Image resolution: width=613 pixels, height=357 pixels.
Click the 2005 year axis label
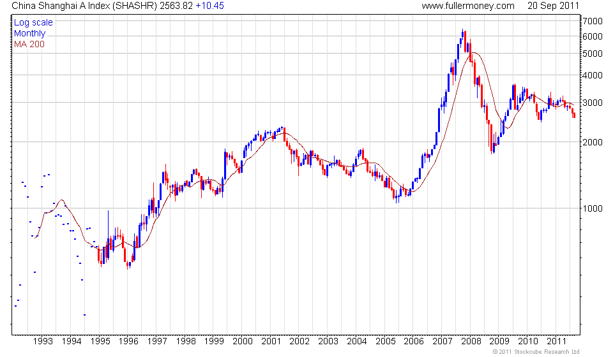pyautogui.click(x=386, y=342)
